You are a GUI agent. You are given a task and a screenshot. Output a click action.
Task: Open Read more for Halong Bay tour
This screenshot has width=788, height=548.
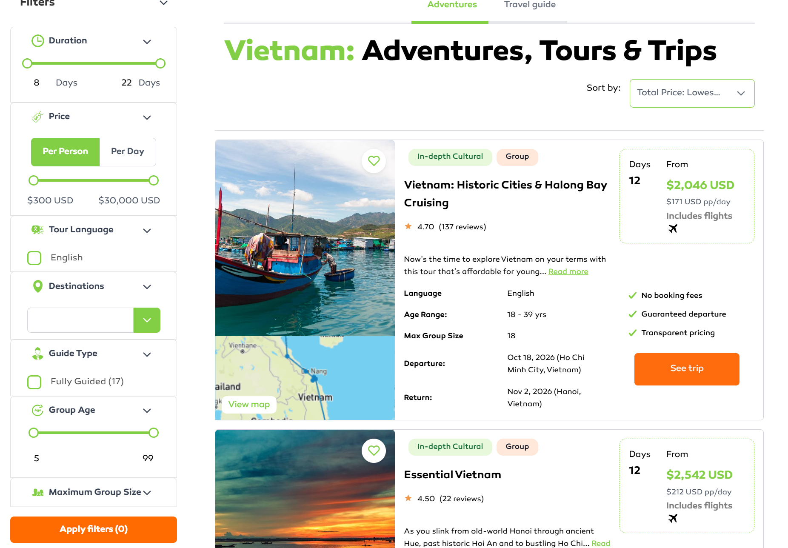[x=568, y=271]
